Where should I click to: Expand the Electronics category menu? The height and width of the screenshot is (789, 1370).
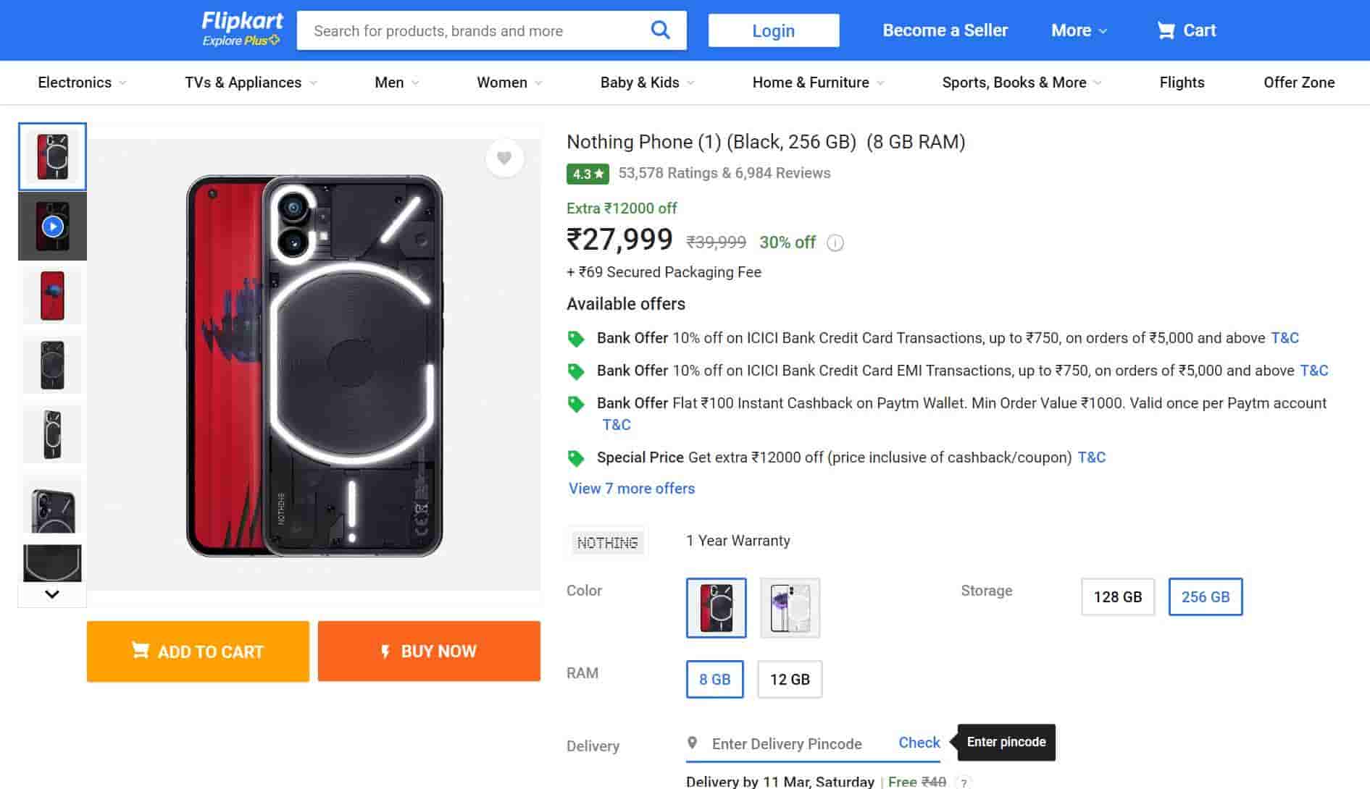click(82, 83)
